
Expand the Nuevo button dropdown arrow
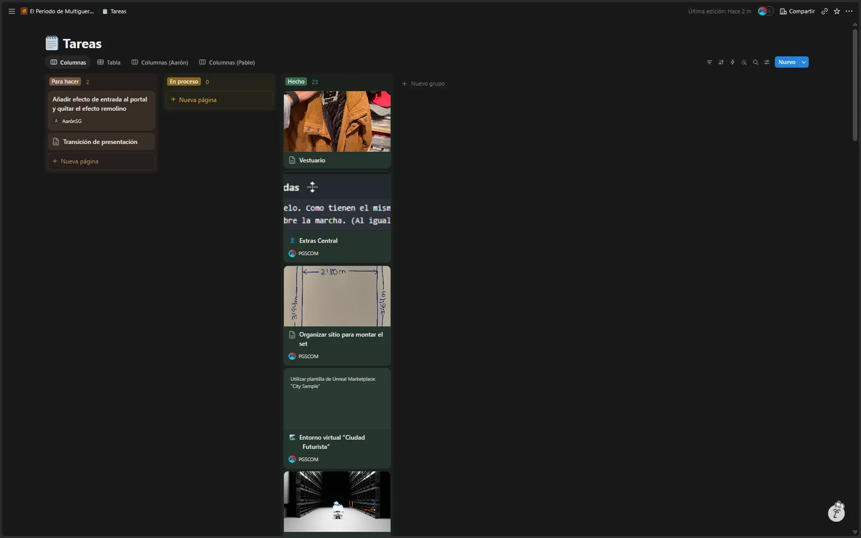pos(804,62)
